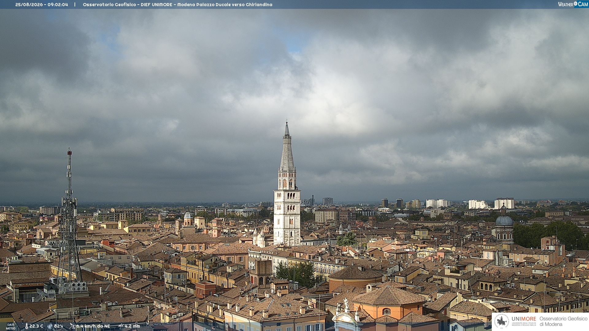Image resolution: width=589 pixels, height=331 pixels.
Task: Click the WeatherCam logo text
Action: 573,4
